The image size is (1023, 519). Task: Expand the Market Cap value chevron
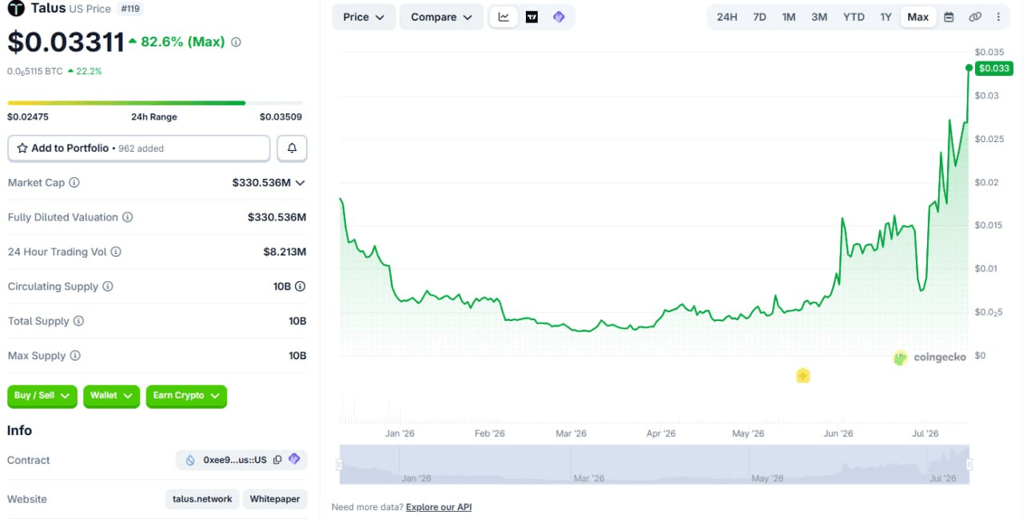301,183
